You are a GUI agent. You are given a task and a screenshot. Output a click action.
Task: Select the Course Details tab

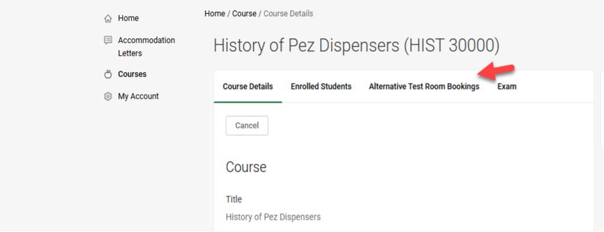tap(248, 87)
